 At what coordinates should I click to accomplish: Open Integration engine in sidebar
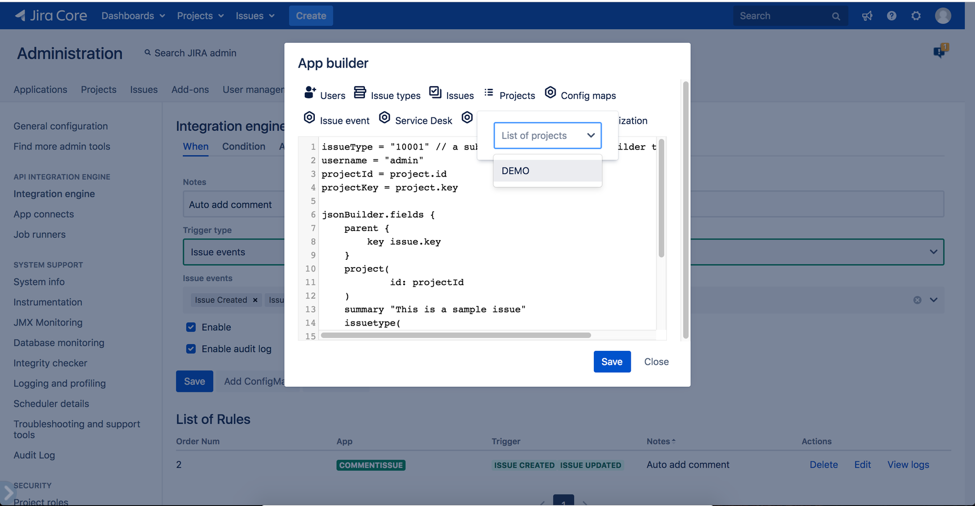(54, 194)
